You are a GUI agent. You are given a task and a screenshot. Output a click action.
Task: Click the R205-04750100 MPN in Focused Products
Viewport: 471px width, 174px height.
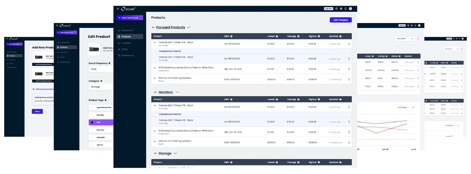232,79
